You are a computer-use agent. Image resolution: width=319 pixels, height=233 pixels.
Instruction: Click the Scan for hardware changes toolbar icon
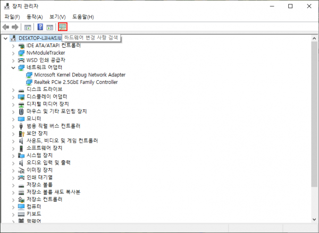pos(63,27)
